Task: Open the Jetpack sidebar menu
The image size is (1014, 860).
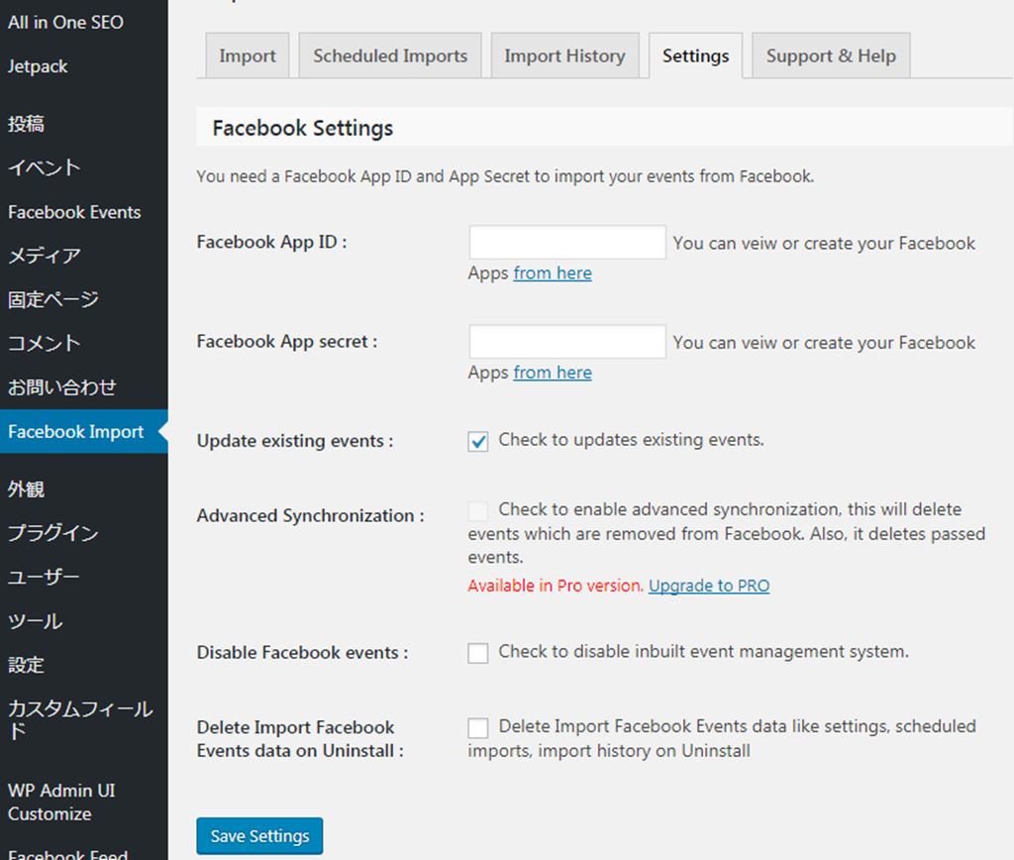Action: click(x=38, y=66)
